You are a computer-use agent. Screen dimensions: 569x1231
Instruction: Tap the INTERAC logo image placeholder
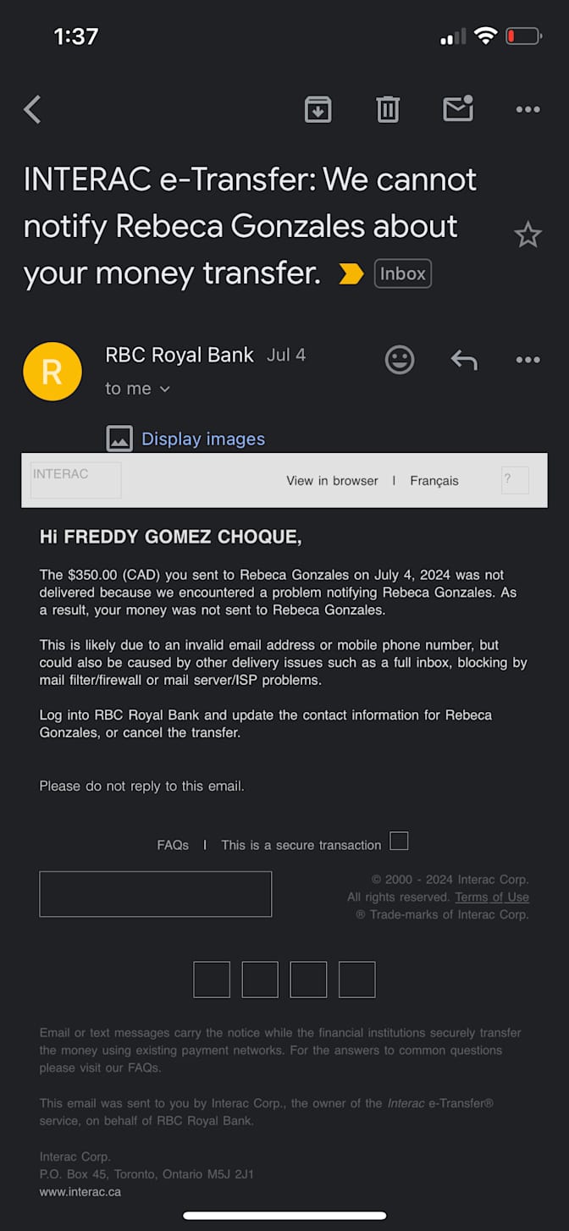75,479
